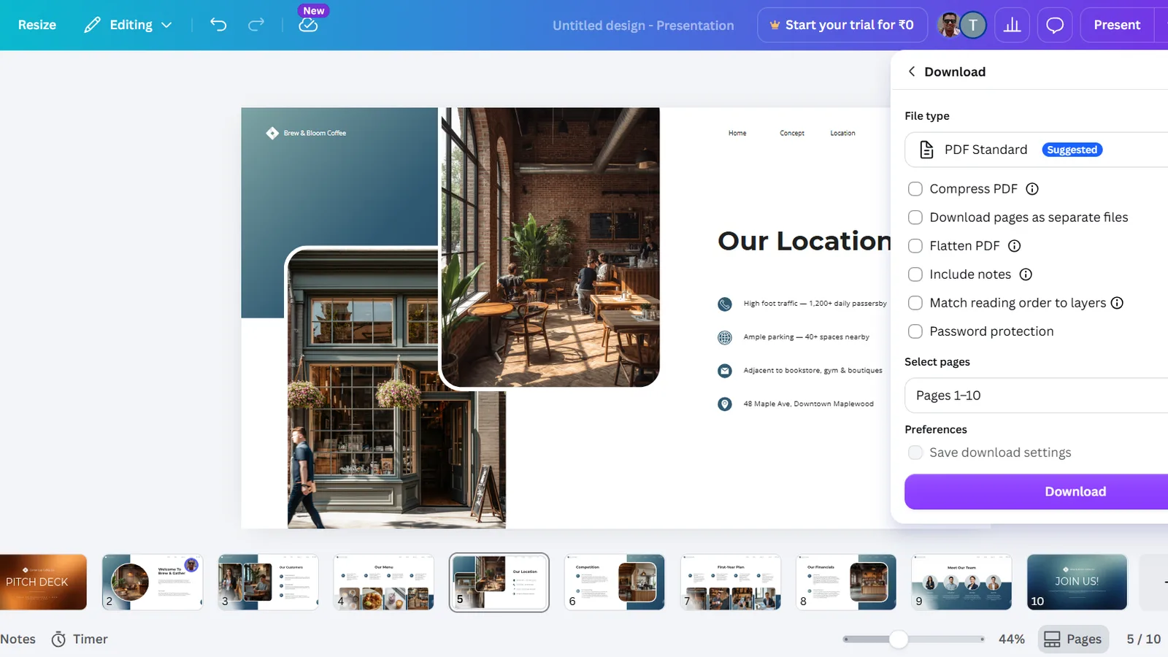1168x657 pixels.
Task: Open the analytics bar chart icon
Action: coord(1012,25)
